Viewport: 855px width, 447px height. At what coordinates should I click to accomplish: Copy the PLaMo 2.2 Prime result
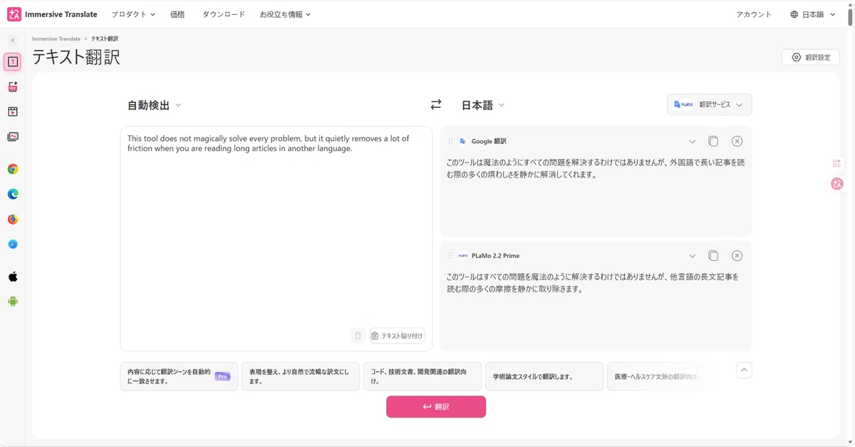click(713, 256)
